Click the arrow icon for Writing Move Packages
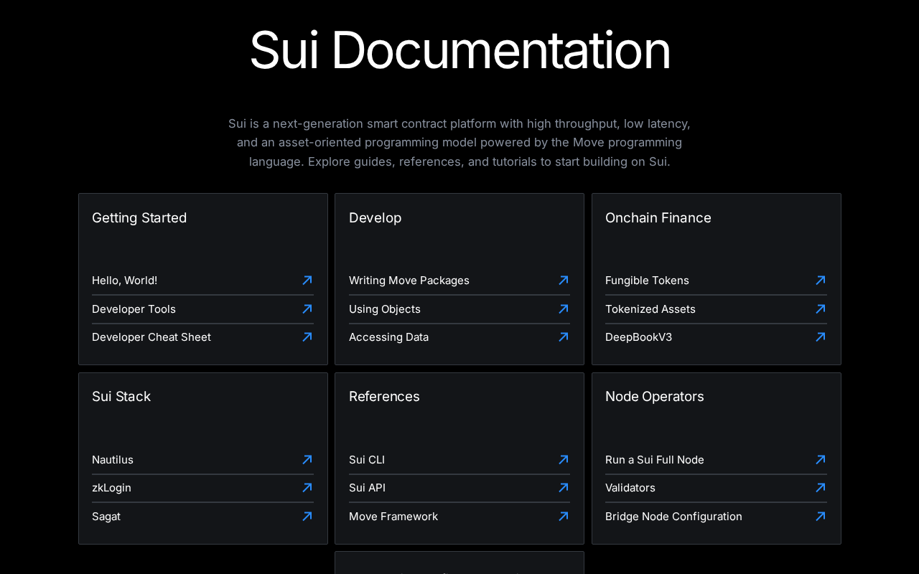The width and height of the screenshot is (919, 574). tap(564, 281)
